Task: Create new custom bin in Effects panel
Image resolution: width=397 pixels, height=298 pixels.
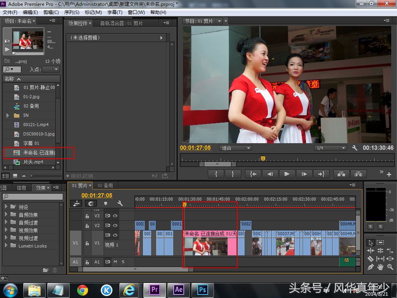Action: pyautogui.click(x=46, y=270)
